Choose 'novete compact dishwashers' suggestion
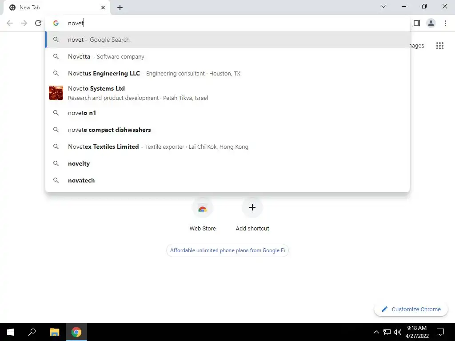Screen dimensions: 455x341 point(227,130)
